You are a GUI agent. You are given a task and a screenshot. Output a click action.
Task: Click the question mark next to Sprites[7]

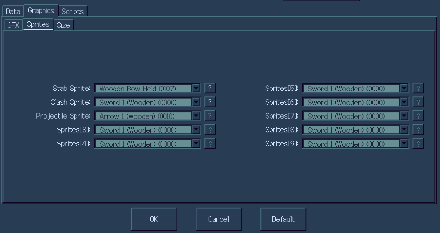[x=418, y=116]
